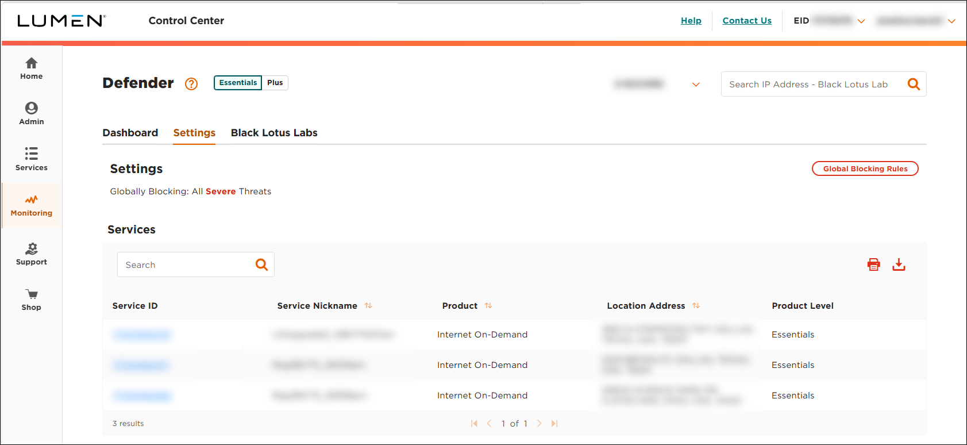
Task: Sort by Location Address
Action: pos(696,306)
